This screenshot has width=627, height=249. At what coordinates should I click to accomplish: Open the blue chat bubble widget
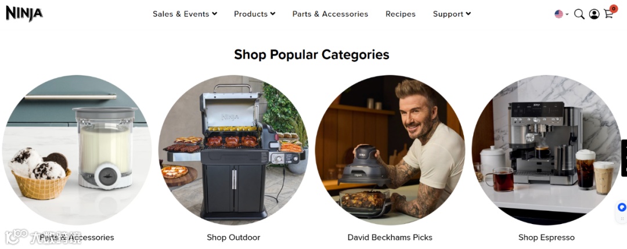(x=621, y=207)
